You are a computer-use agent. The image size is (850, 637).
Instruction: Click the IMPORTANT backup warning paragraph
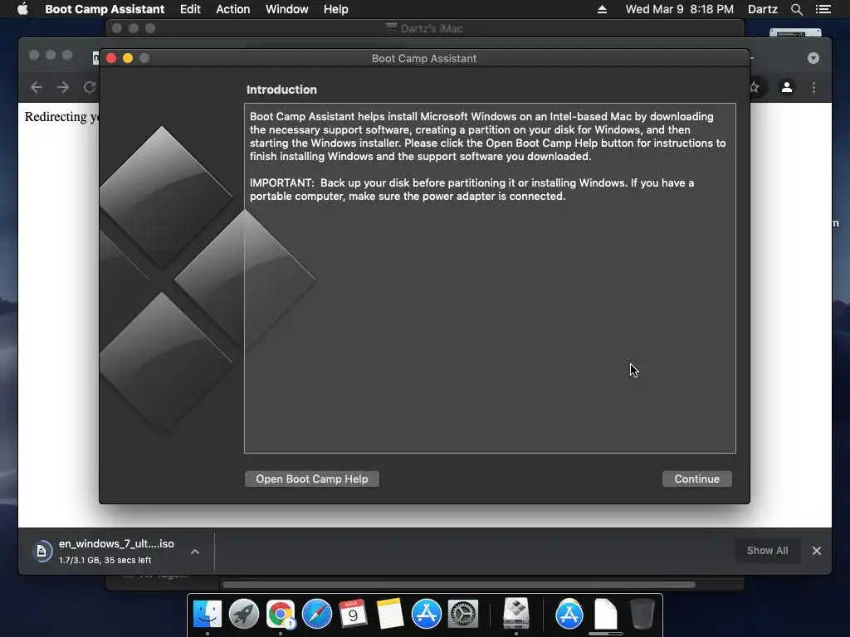click(x=471, y=190)
